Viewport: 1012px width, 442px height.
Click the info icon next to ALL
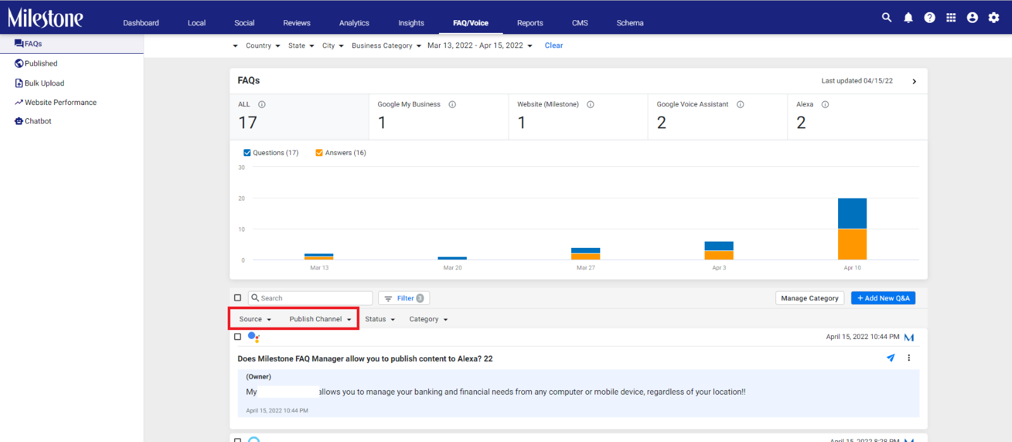[x=262, y=104]
